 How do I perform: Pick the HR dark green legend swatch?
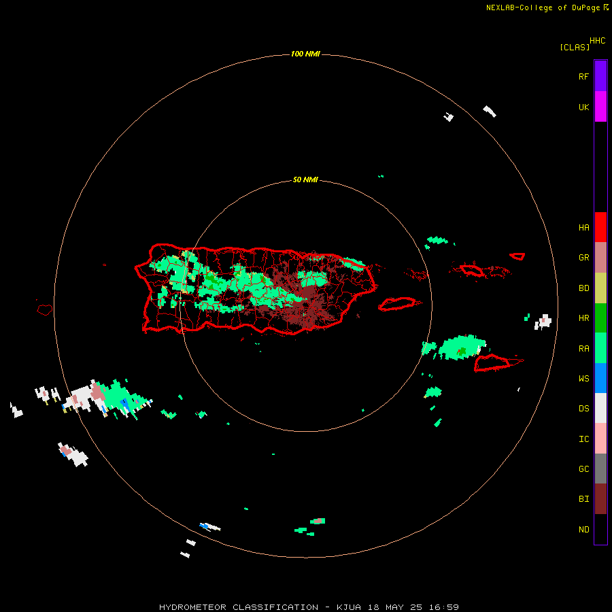[600, 318]
